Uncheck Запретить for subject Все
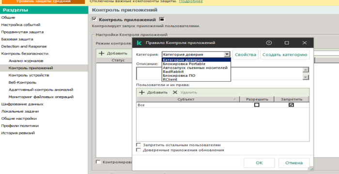 tap(291, 105)
